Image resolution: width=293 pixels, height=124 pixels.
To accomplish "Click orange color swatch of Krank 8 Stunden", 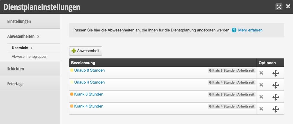I will 72,94.
